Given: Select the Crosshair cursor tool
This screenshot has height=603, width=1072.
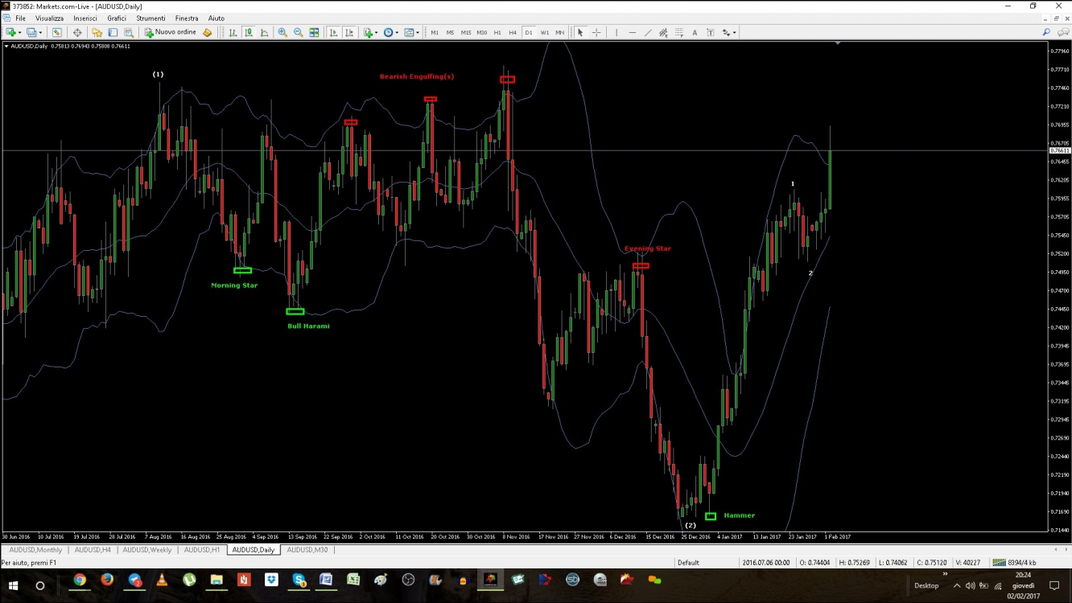Looking at the screenshot, I should click(596, 33).
